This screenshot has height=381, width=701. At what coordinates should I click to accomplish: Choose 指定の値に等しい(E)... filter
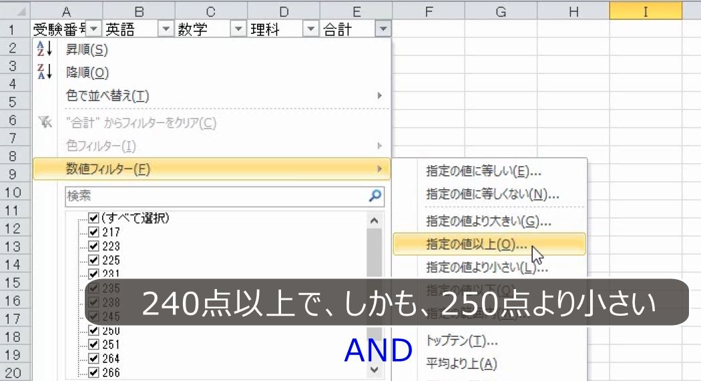(489, 171)
